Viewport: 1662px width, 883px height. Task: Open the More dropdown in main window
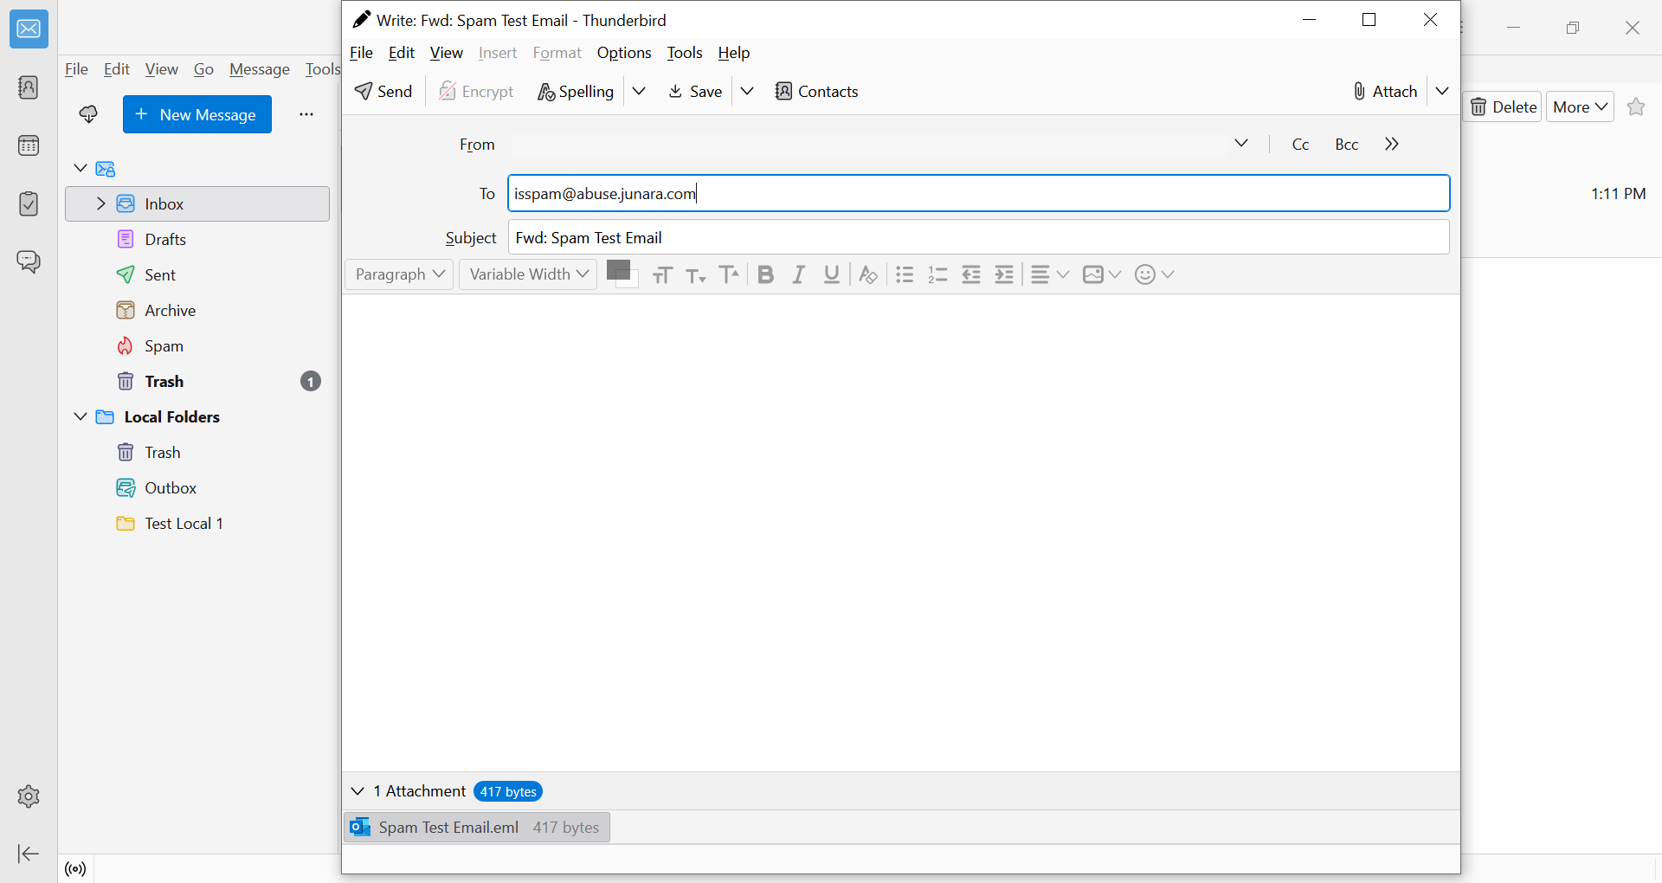(x=1580, y=106)
